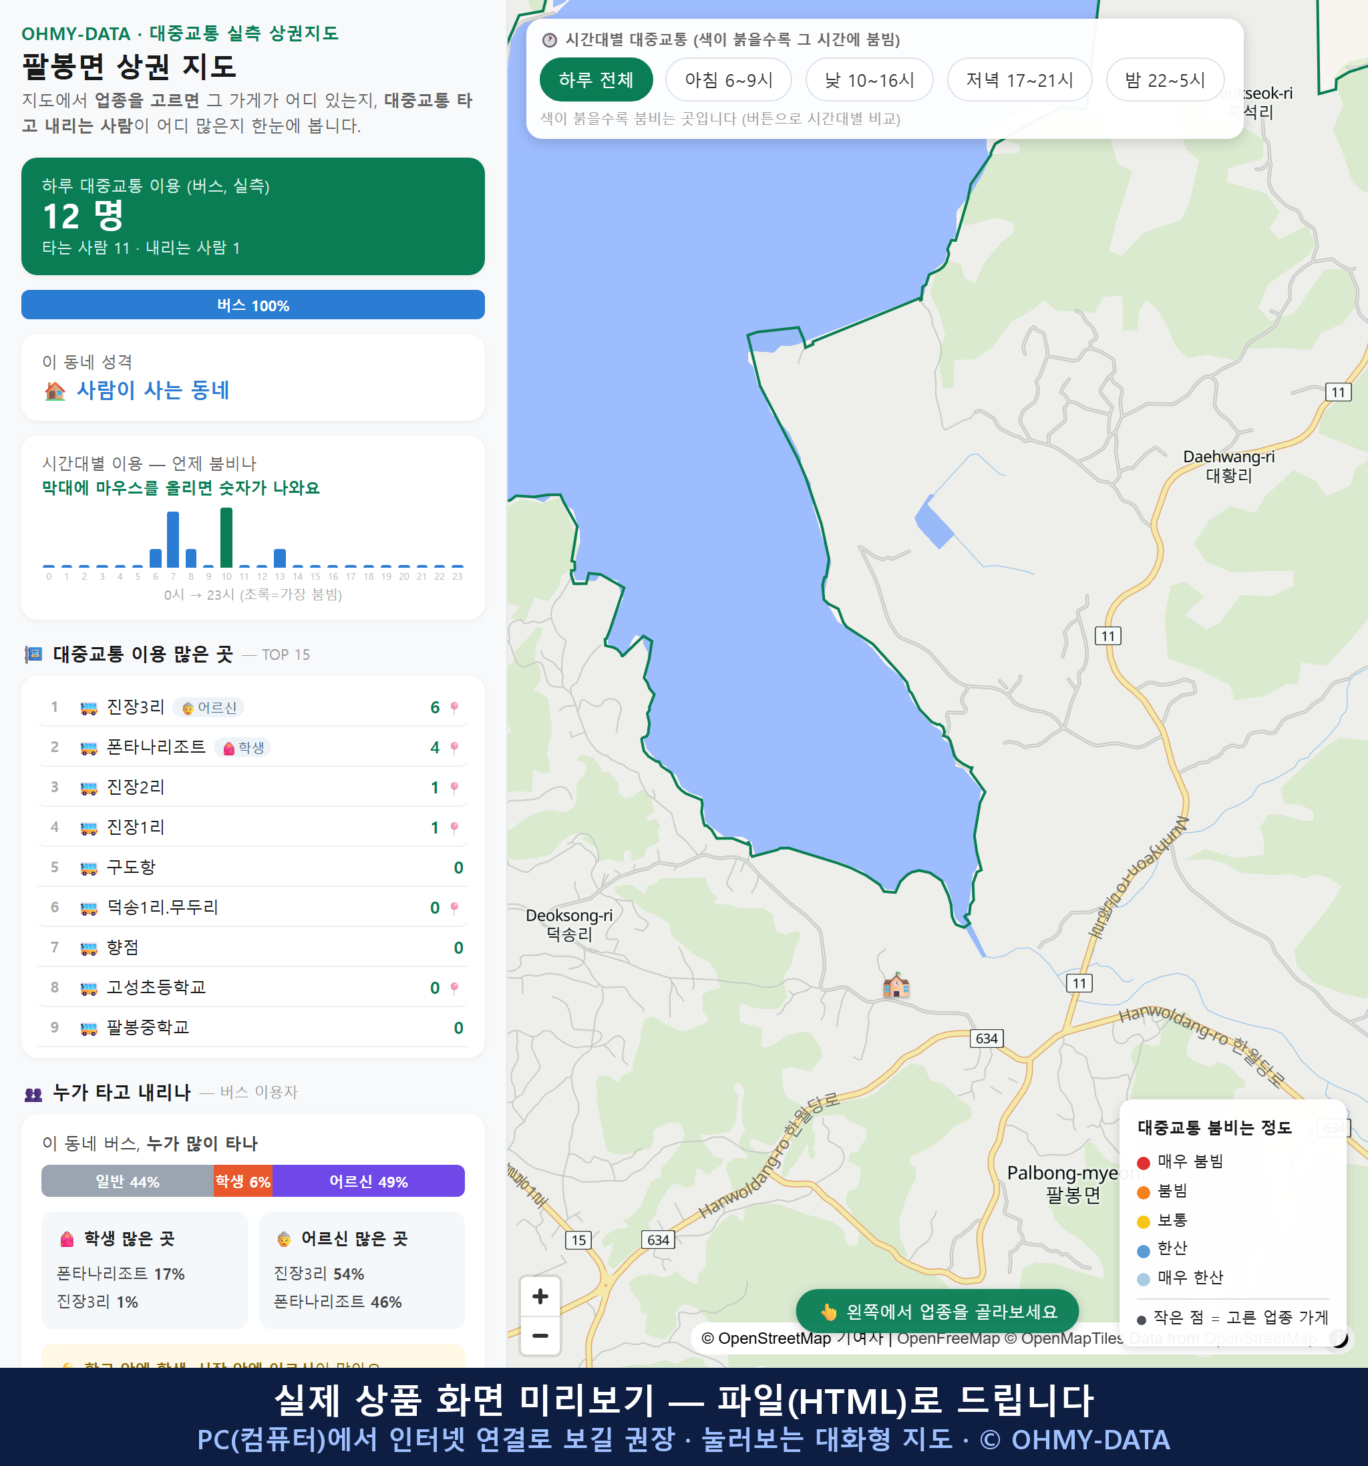Click the red 매우 붐빔 legend dot

coord(1143,1163)
